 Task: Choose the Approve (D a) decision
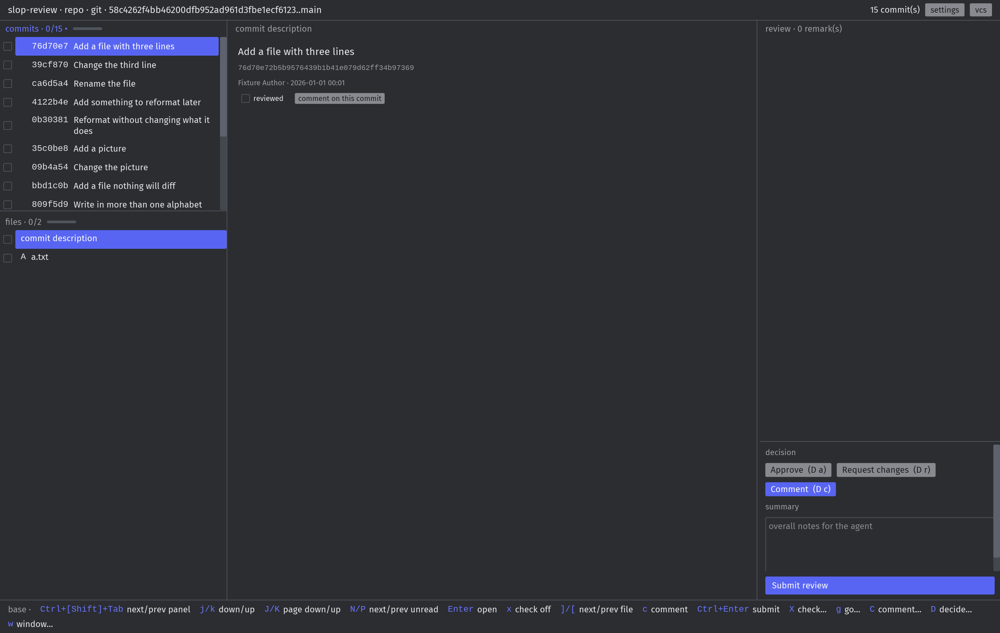tap(798, 470)
